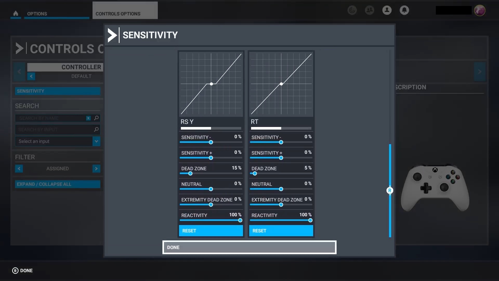Viewport: 499px width, 281px height.
Task: Select the OPTIONS menu tab
Action: click(x=37, y=14)
